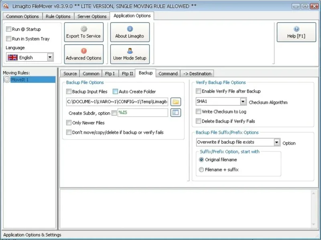
Task: Switch to the Command tab
Action: pos(168,74)
